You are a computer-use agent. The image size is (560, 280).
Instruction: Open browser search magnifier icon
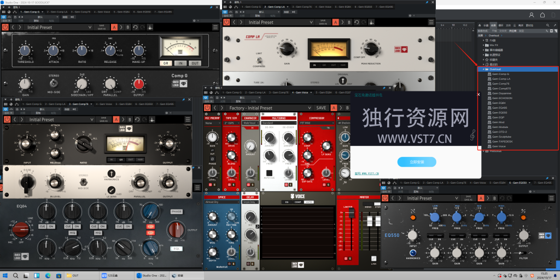coord(547,25)
